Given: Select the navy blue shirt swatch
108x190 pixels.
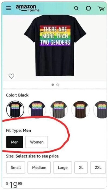Looking at the screenshot, I should [x=37, y=109].
